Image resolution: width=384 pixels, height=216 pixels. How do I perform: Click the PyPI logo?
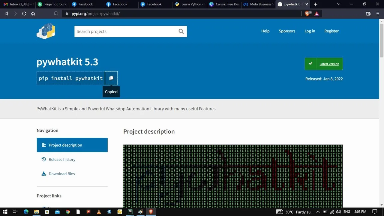tap(46, 31)
